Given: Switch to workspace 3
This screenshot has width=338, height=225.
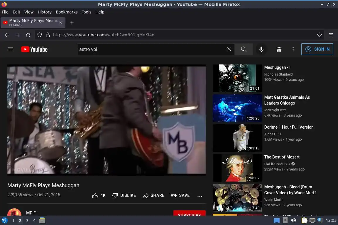Looking at the screenshot, I should click(27, 221).
